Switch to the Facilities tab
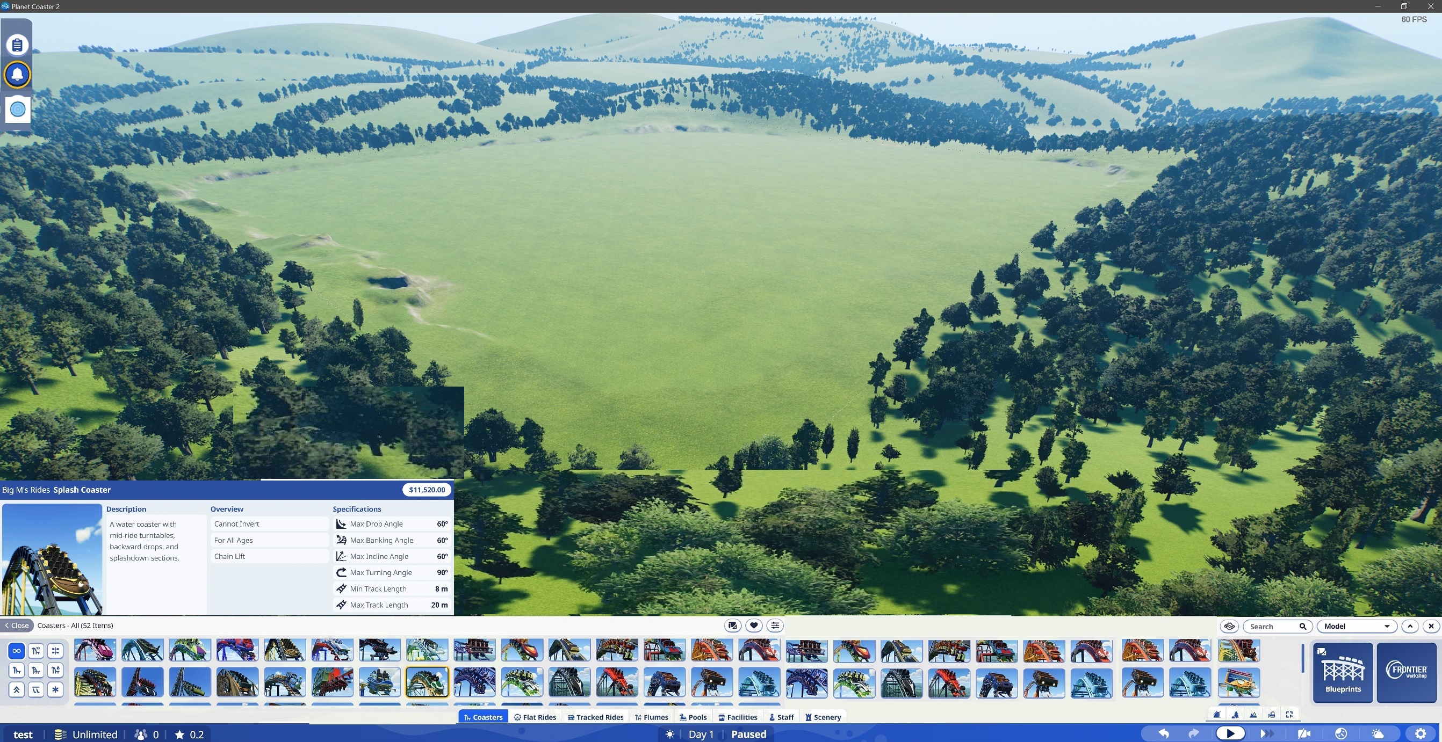Image resolution: width=1442 pixels, height=742 pixels. coord(738,717)
